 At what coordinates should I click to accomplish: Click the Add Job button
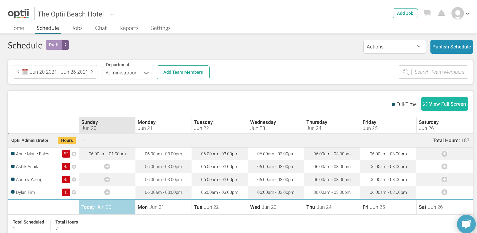[405, 13]
